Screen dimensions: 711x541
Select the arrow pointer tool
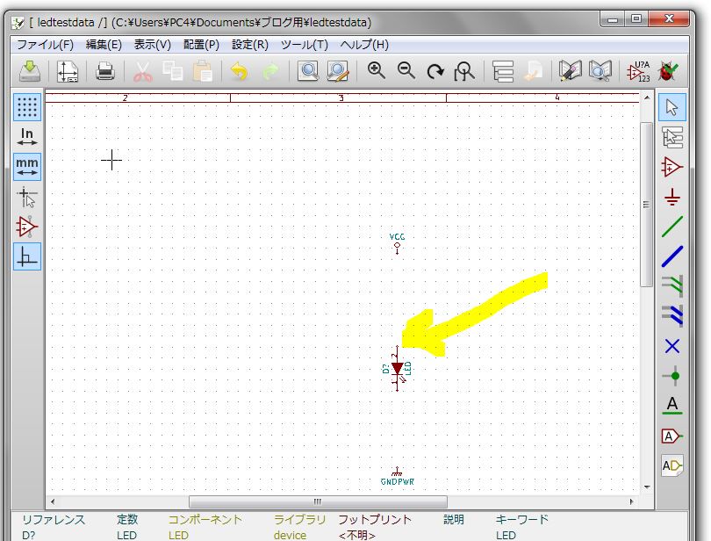coord(672,107)
